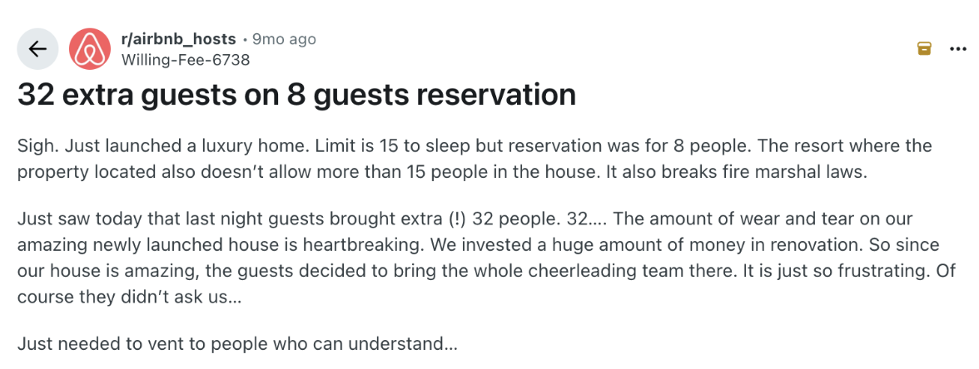979x369 pixels.
Task: Click the phrase "Limit is 15 to sleep"
Action: point(391,146)
